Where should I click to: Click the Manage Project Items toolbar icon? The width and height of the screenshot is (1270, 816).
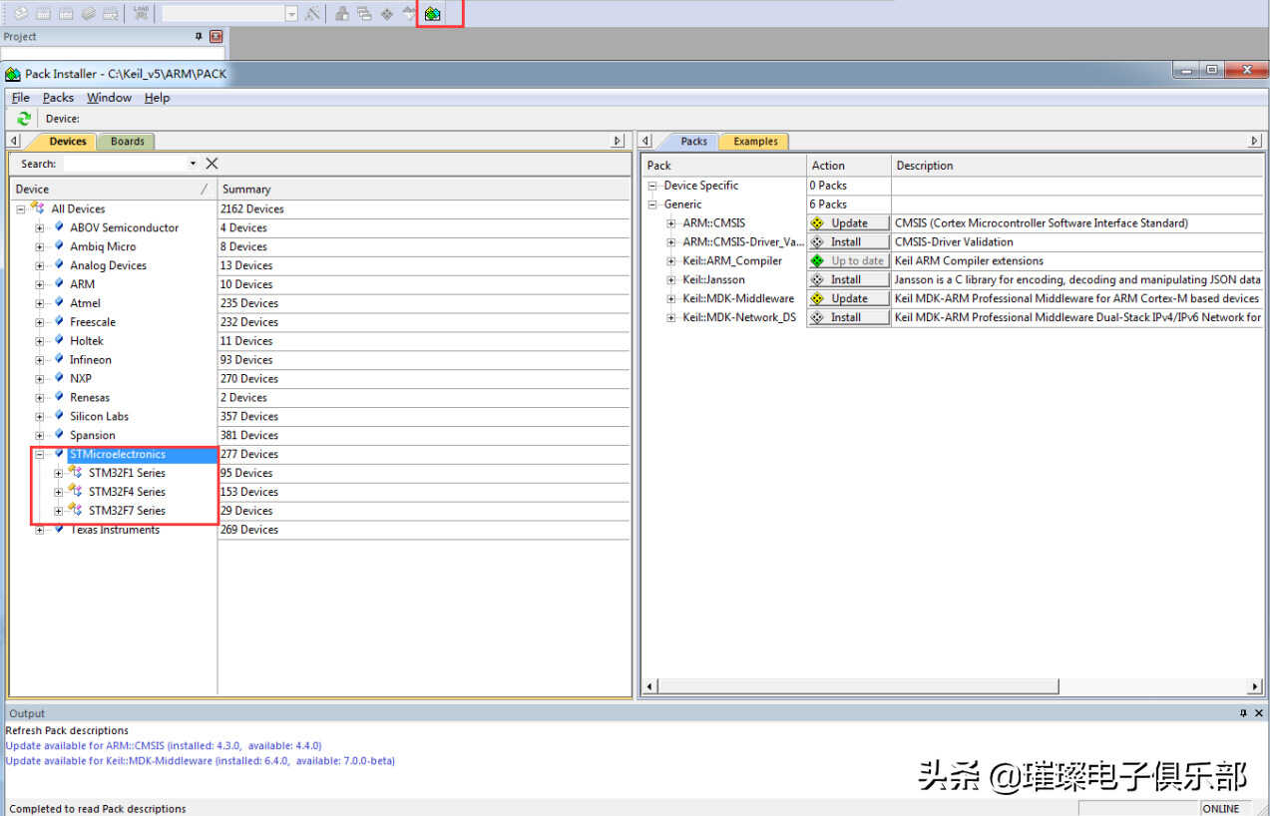(342, 14)
